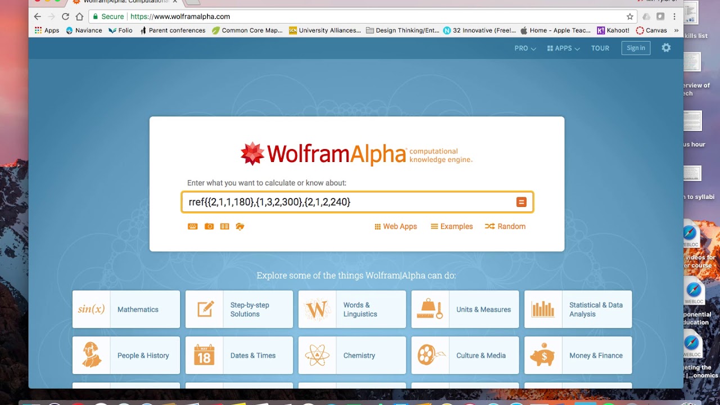Submit the query with the orange equals button
Screen dimensions: 720x405
tap(521, 202)
